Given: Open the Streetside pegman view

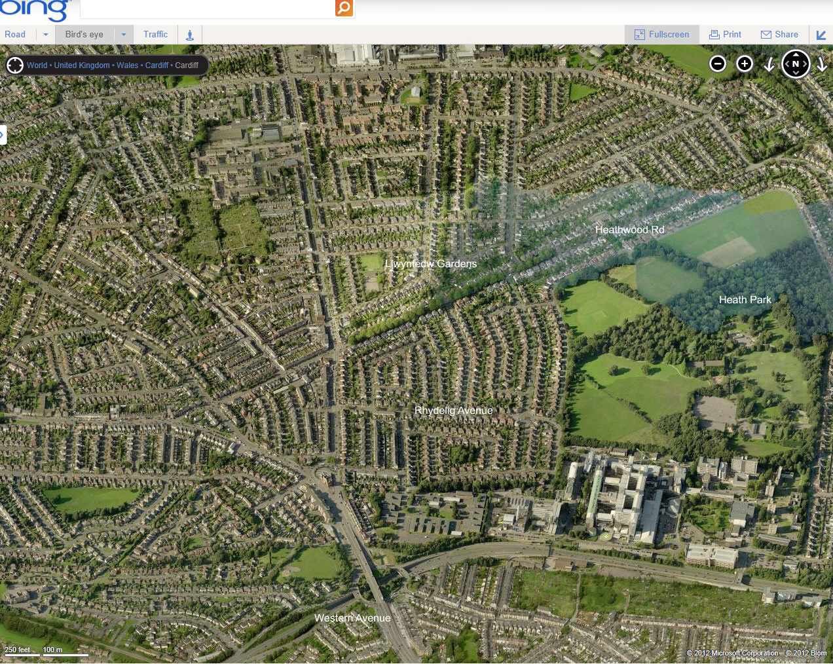Looking at the screenshot, I should [190, 35].
